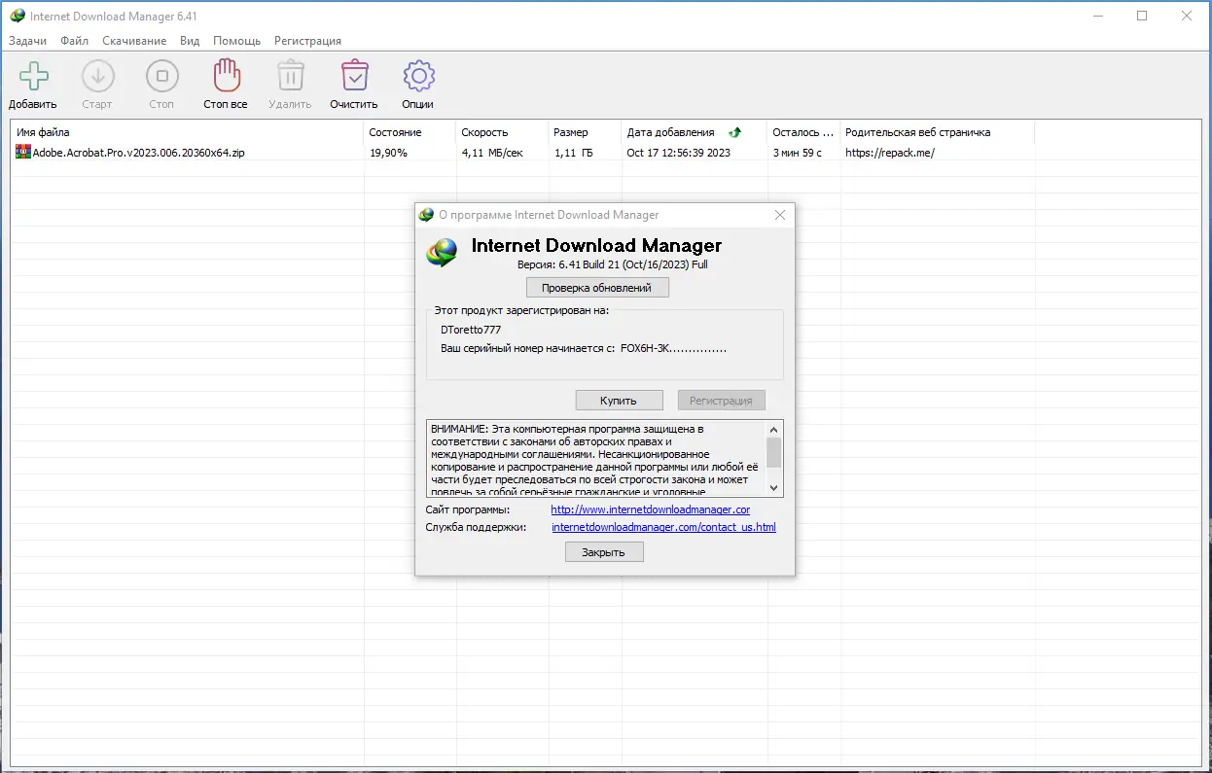
Task: Click the Закрыть button
Action: pos(604,552)
